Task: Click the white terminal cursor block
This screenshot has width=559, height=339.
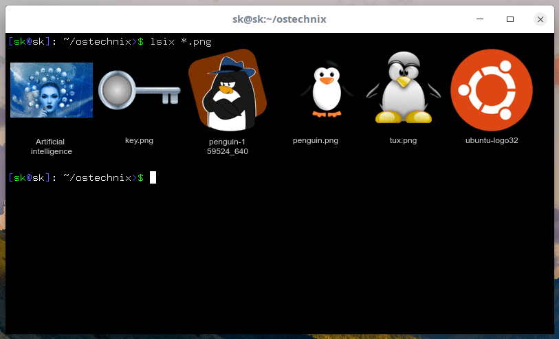Action: [x=153, y=178]
